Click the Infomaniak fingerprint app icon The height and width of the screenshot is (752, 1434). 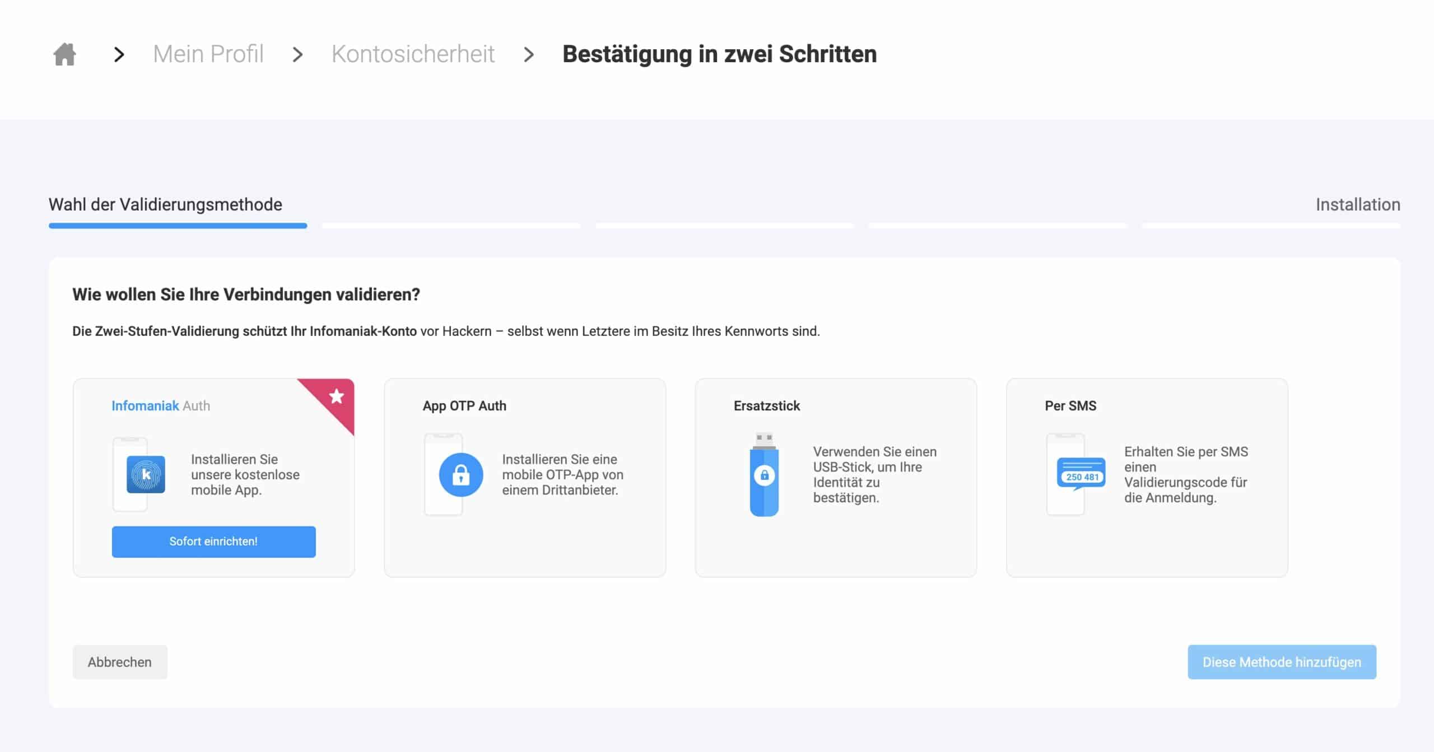[x=146, y=474]
